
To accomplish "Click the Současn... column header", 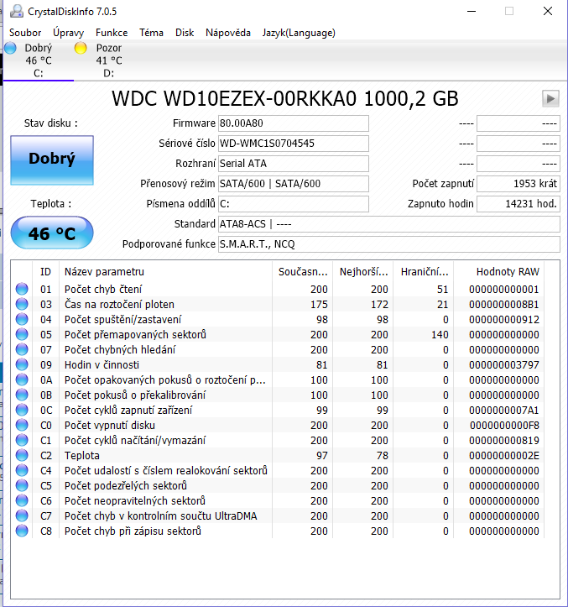I will pos(303,272).
